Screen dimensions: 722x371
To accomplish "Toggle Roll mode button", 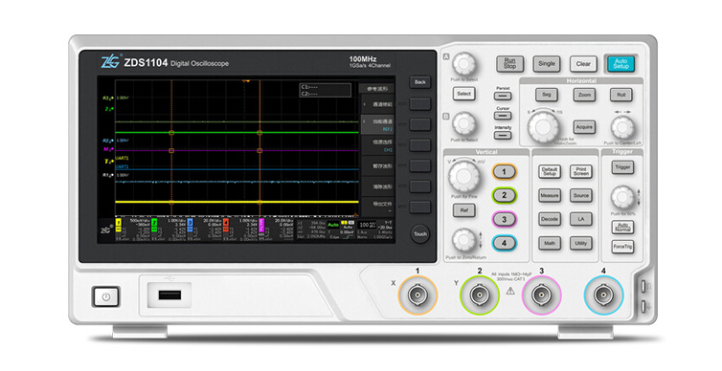I will pos(620,95).
